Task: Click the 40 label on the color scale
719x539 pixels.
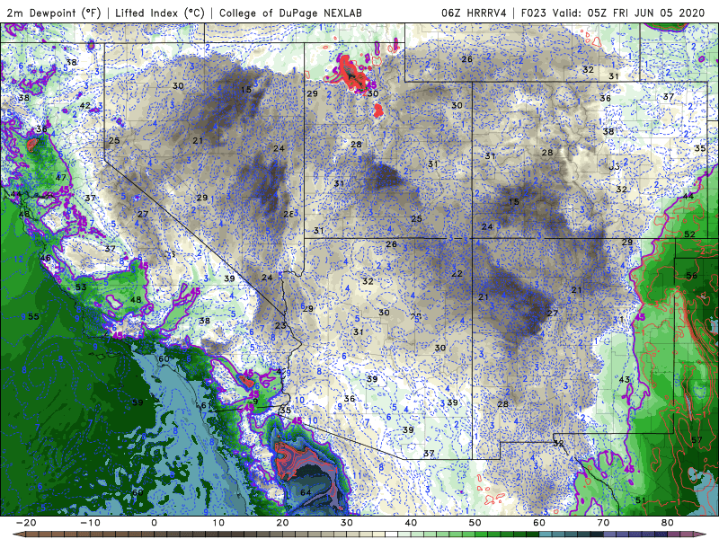Action: click(411, 523)
